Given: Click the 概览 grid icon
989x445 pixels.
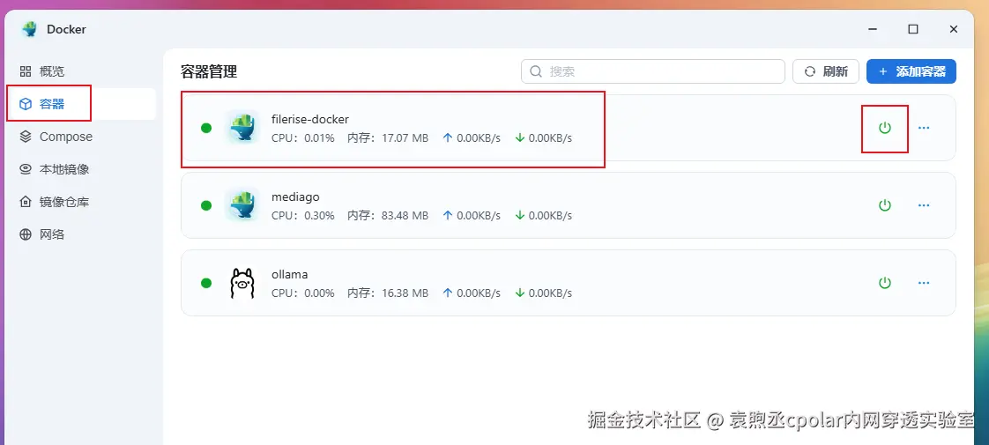Looking at the screenshot, I should coord(26,71).
